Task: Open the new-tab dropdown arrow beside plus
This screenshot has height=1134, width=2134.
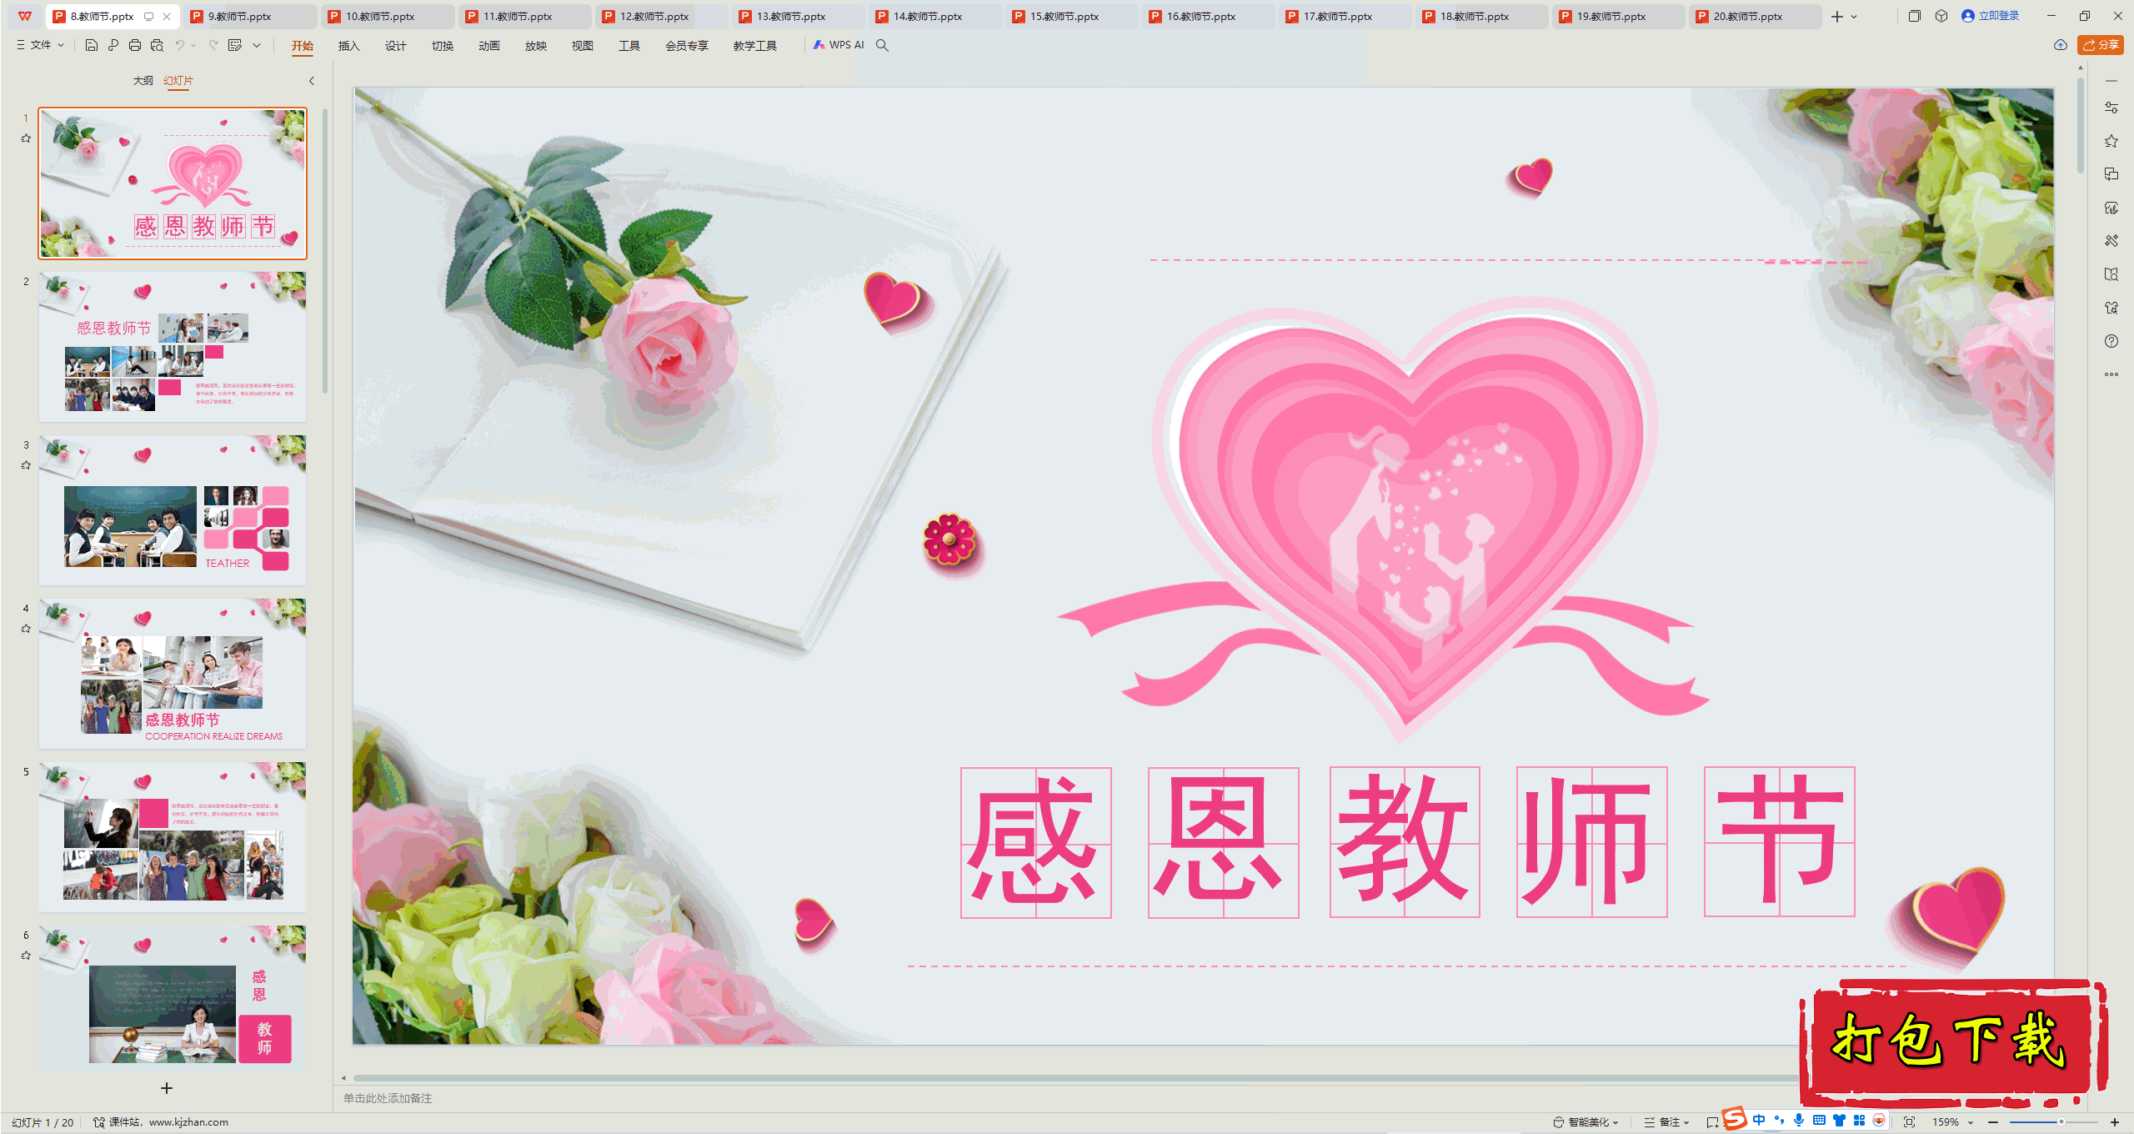Action: 1854,17
